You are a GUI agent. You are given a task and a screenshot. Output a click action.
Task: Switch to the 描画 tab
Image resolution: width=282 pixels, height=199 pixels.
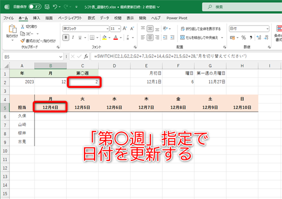pos(49,18)
